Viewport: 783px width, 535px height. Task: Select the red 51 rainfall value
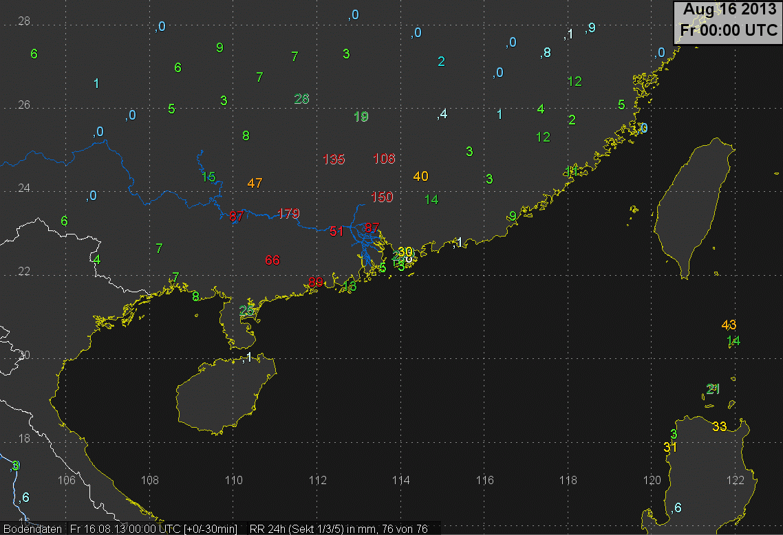[336, 231]
